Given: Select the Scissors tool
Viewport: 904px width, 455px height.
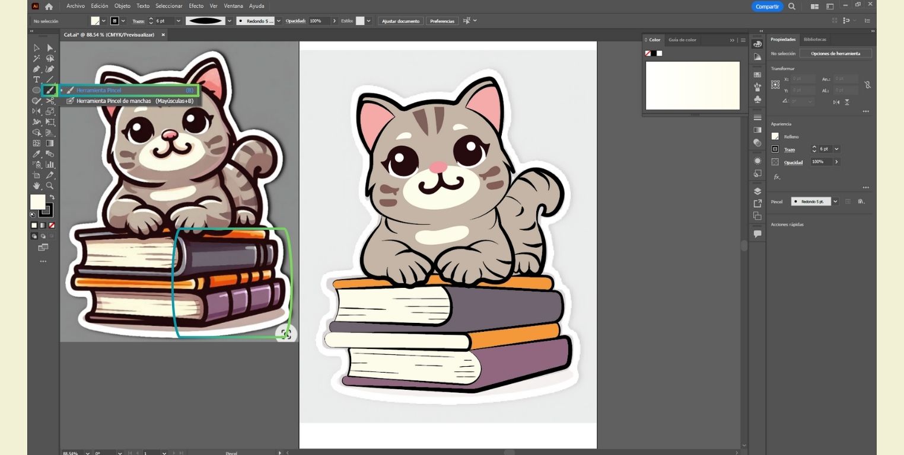Looking at the screenshot, I should pyautogui.click(x=50, y=101).
